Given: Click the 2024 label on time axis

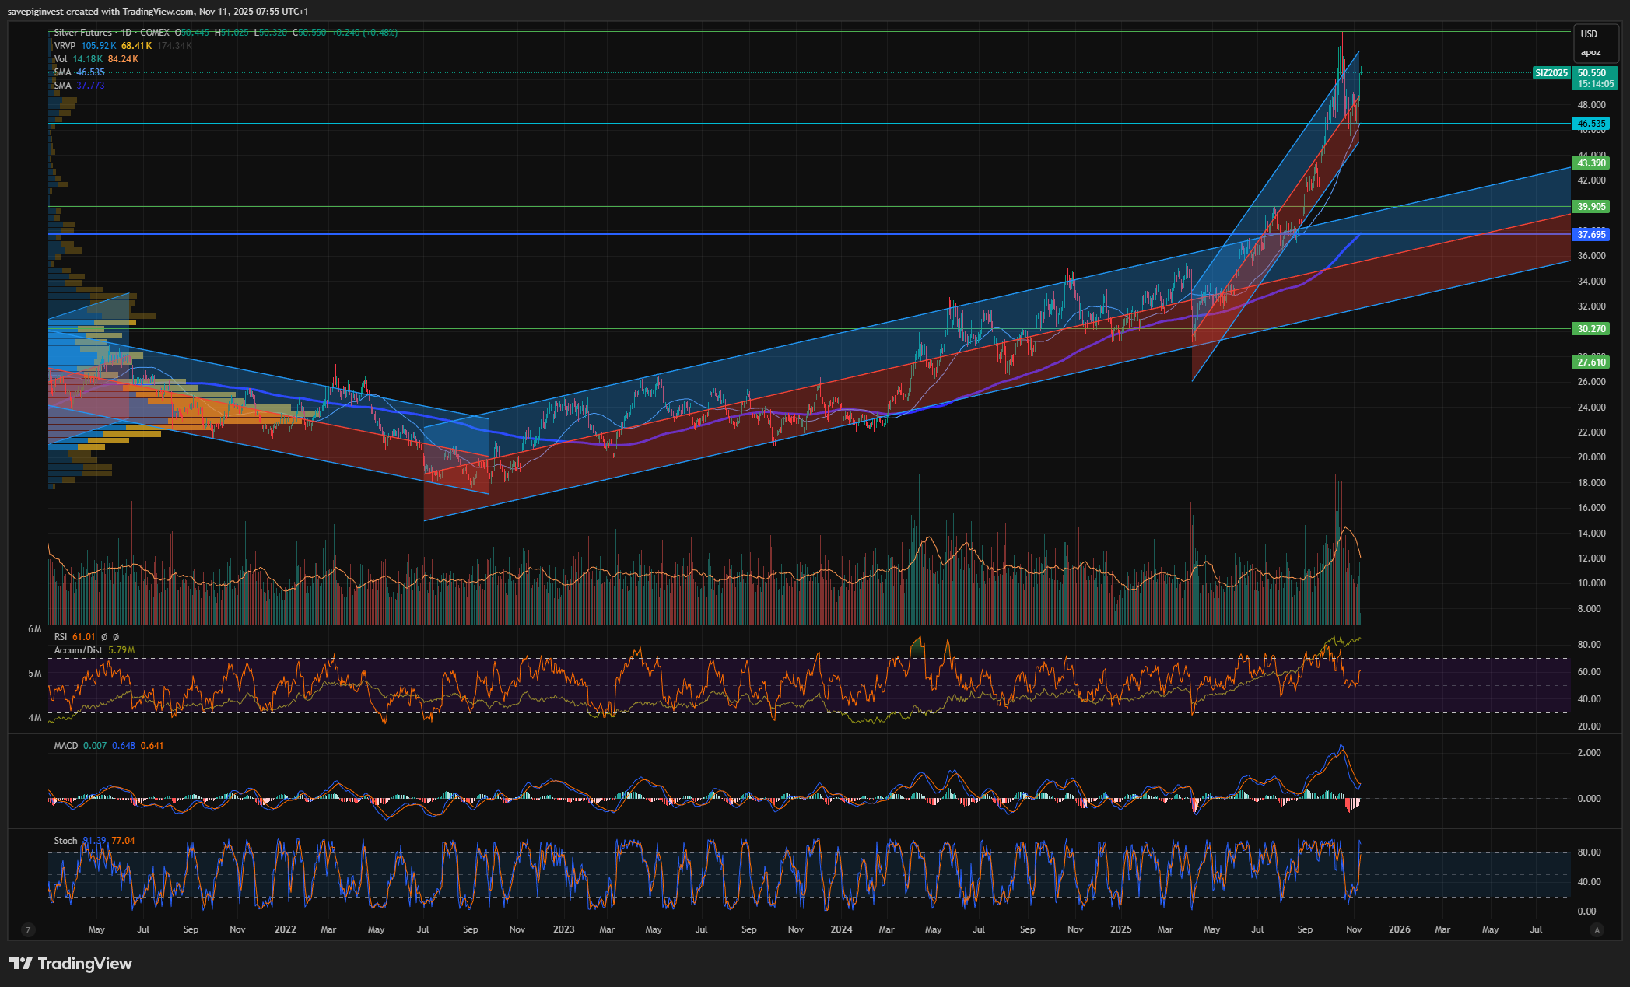Looking at the screenshot, I should pos(841,929).
